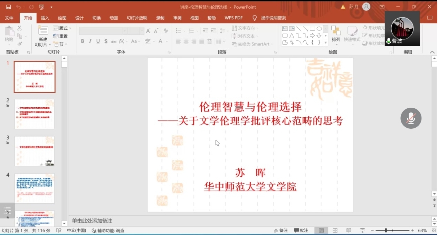Click the Reset (重置) button

pos(60,36)
